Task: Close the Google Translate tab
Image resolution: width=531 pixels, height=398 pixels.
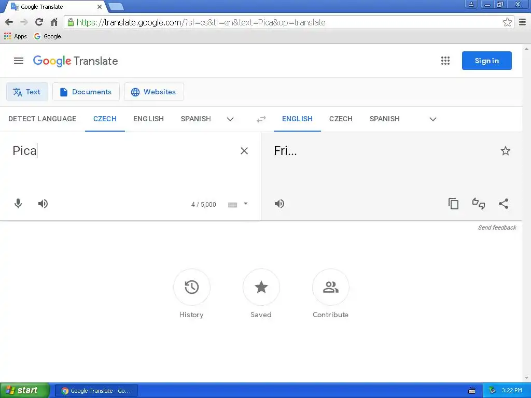Action: 99,7
